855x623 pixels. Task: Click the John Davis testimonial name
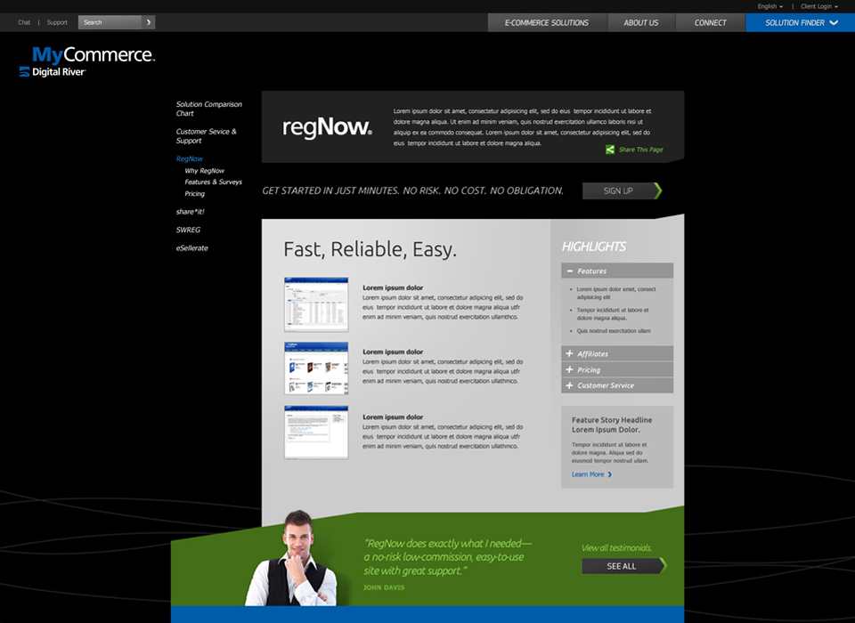(x=384, y=587)
